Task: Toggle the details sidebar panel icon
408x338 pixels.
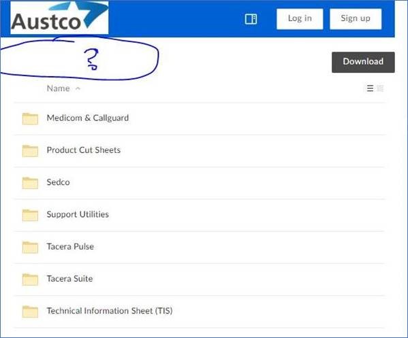Action: [x=251, y=19]
